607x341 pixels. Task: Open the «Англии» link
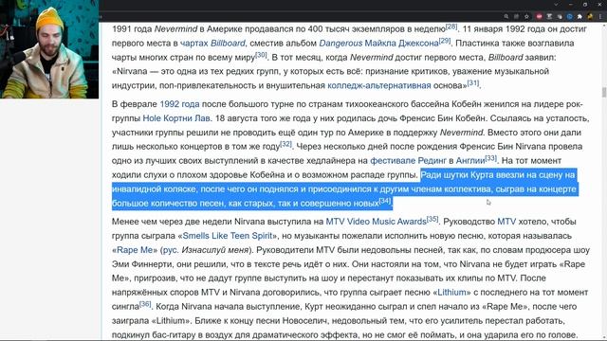coord(470,161)
